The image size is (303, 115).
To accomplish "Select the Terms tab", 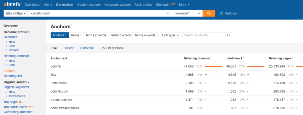I will tap(76, 35).
